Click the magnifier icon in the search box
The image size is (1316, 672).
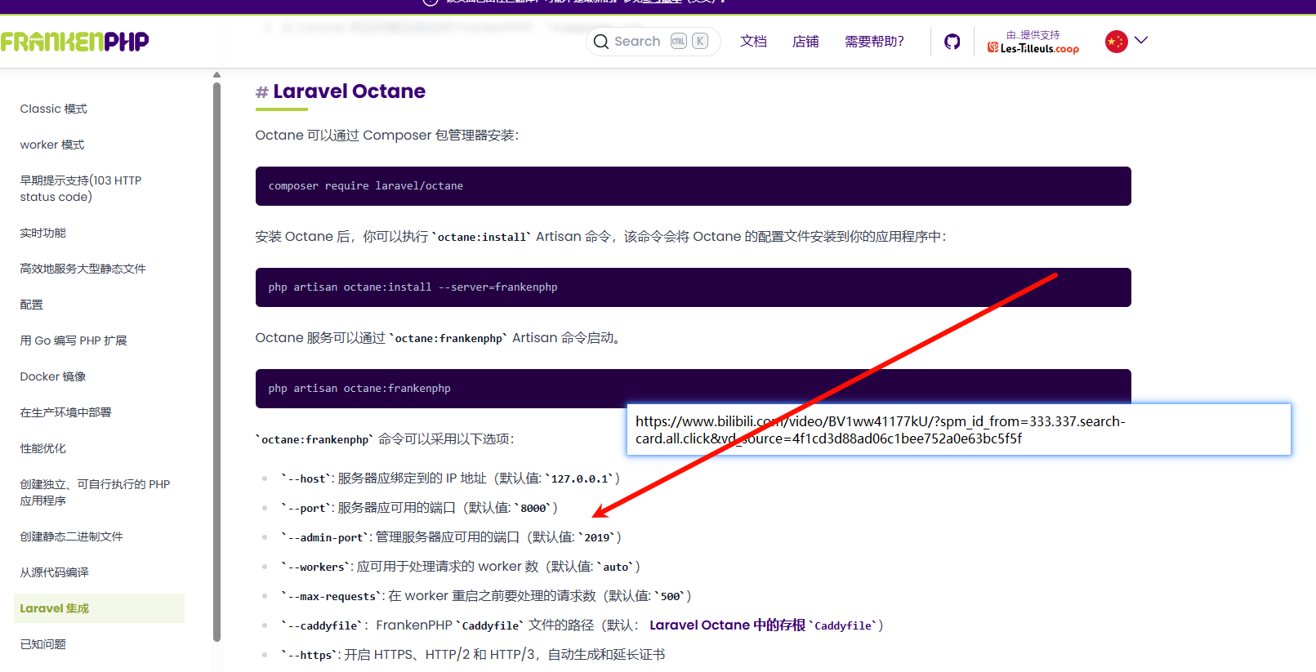pos(601,42)
